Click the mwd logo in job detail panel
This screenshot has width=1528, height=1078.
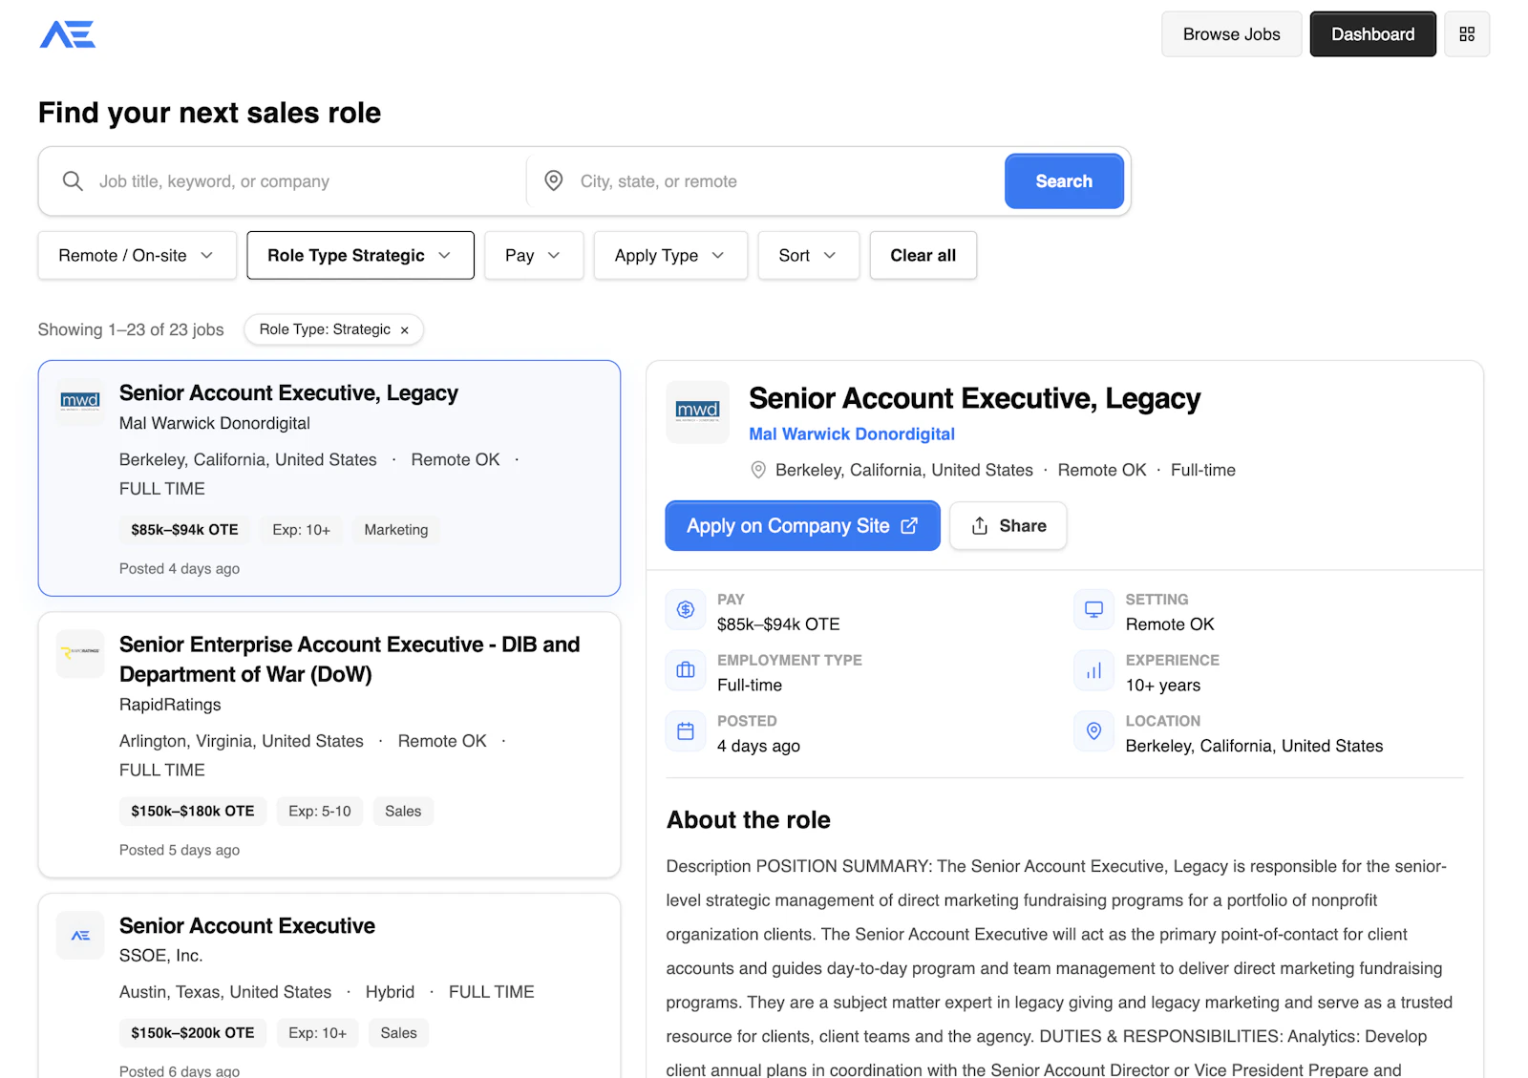tap(698, 412)
